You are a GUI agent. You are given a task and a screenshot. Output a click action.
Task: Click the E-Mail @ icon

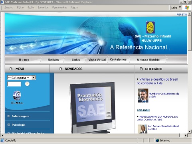[x=17, y=95]
